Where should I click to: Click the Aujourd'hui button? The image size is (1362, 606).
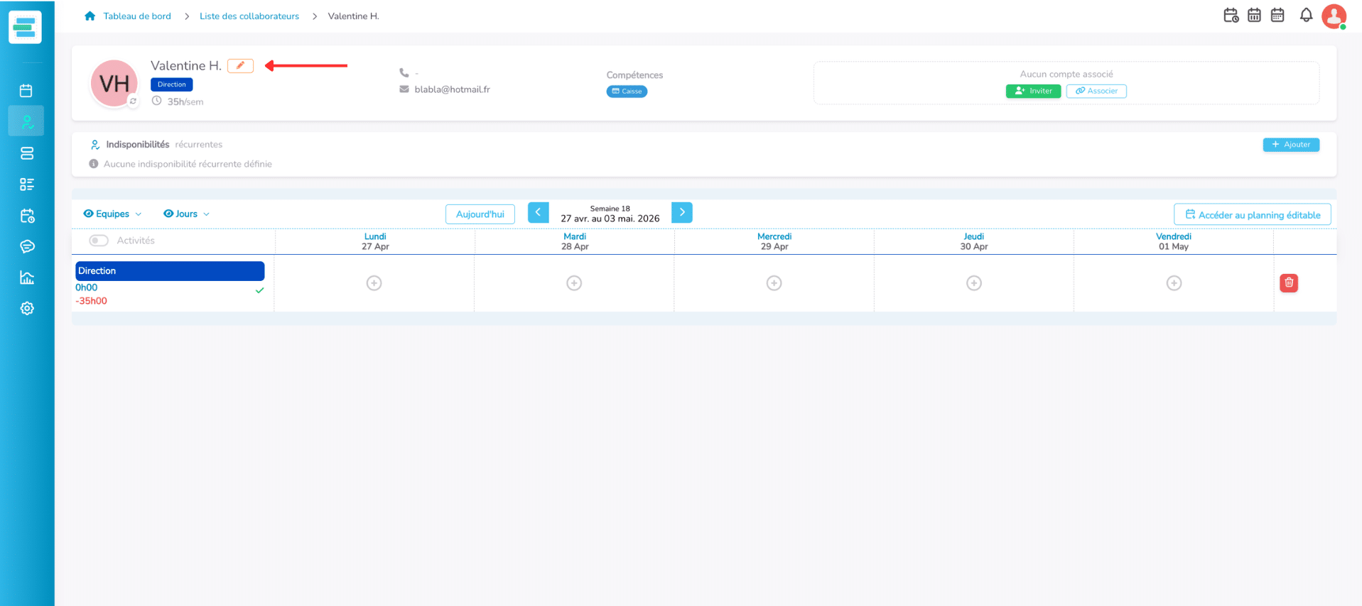480,214
